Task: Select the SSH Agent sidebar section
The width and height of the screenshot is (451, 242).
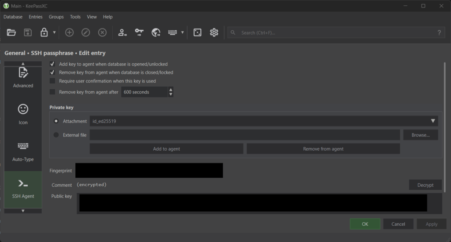Action: pyautogui.click(x=23, y=189)
